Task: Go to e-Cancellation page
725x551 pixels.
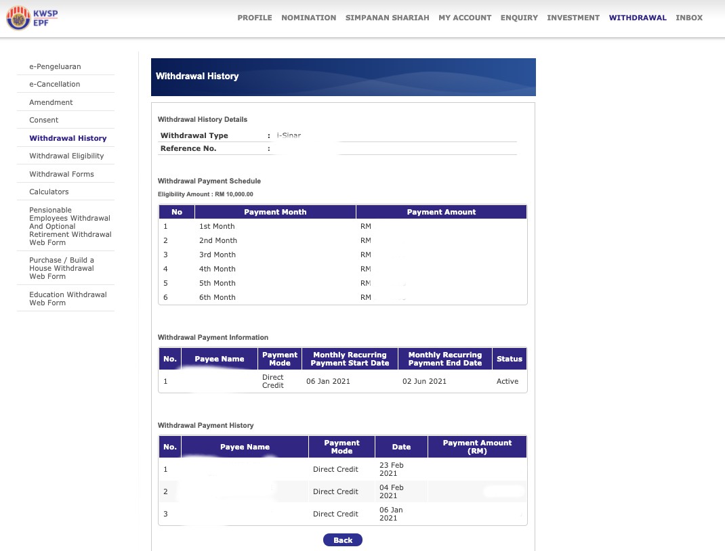Action: pyautogui.click(x=54, y=84)
